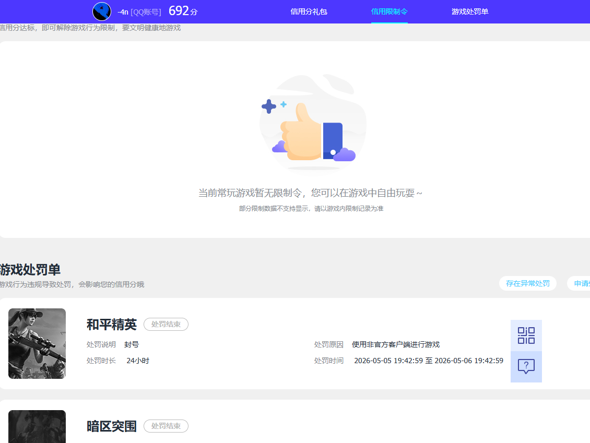The height and width of the screenshot is (443, 590).
Task: Click the 封号 penalty description value
Action: tap(132, 344)
